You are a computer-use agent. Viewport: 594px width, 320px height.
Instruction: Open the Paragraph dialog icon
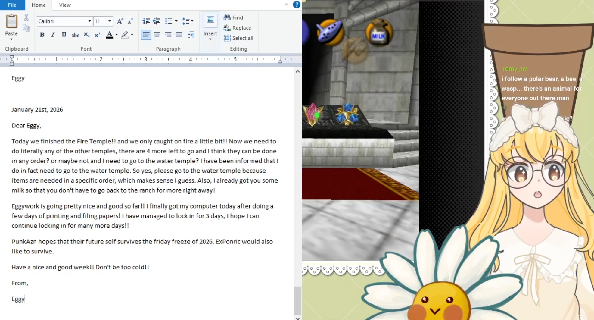coord(191,35)
